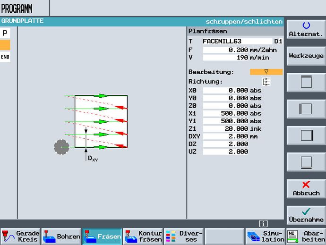Open the Konturfräsen menu

(x=143, y=237)
